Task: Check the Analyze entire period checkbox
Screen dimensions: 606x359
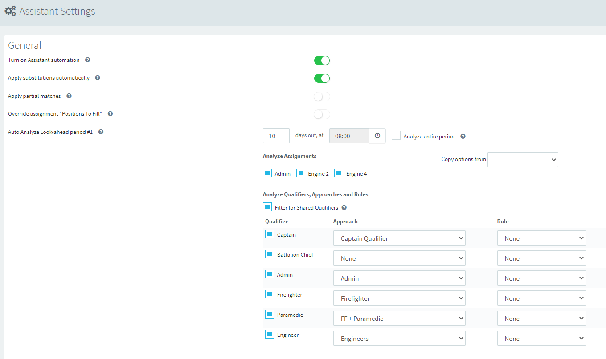Action: click(x=396, y=135)
